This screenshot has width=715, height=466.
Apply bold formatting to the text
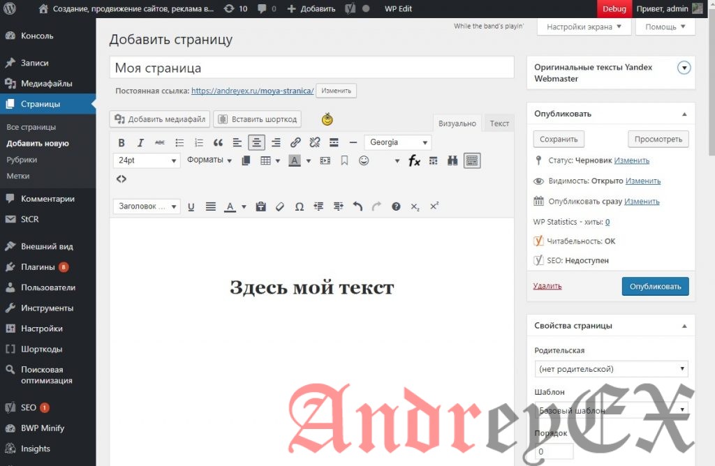point(121,142)
